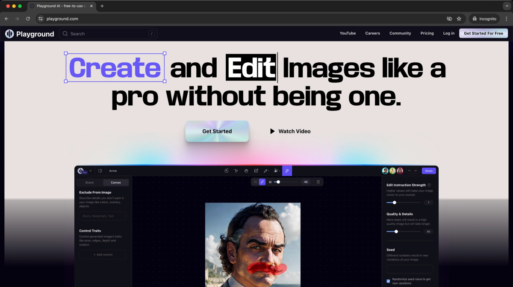Click the Exclude From Image text field
The width and height of the screenshot is (513, 287).
tap(103, 216)
